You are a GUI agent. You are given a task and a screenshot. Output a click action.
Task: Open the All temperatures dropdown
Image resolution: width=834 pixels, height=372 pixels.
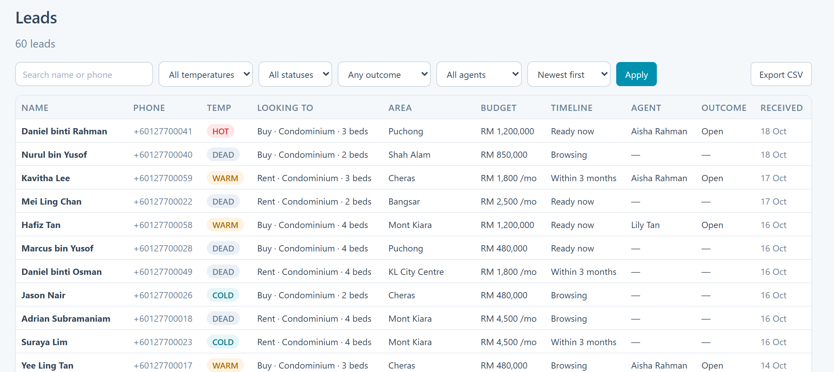[205, 74]
